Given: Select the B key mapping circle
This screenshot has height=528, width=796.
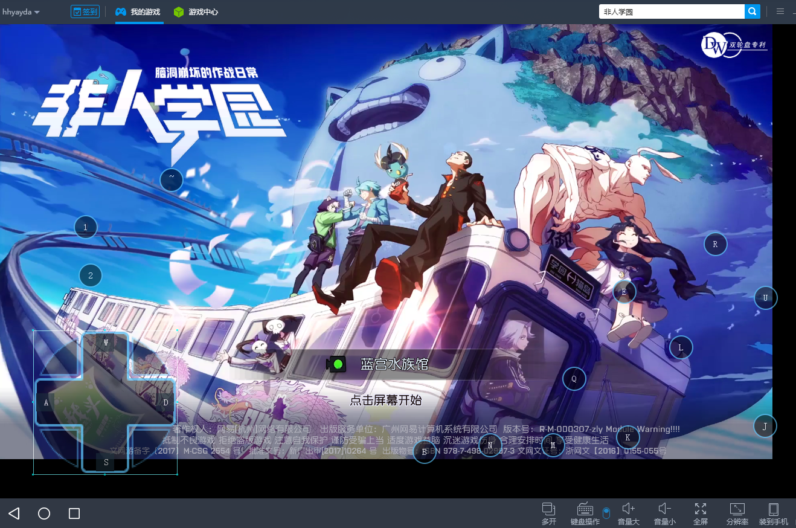Looking at the screenshot, I should click(425, 452).
